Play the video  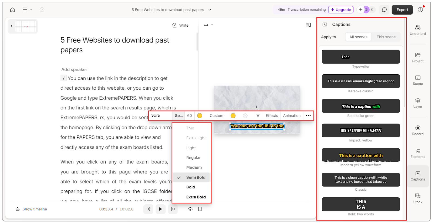(160, 209)
